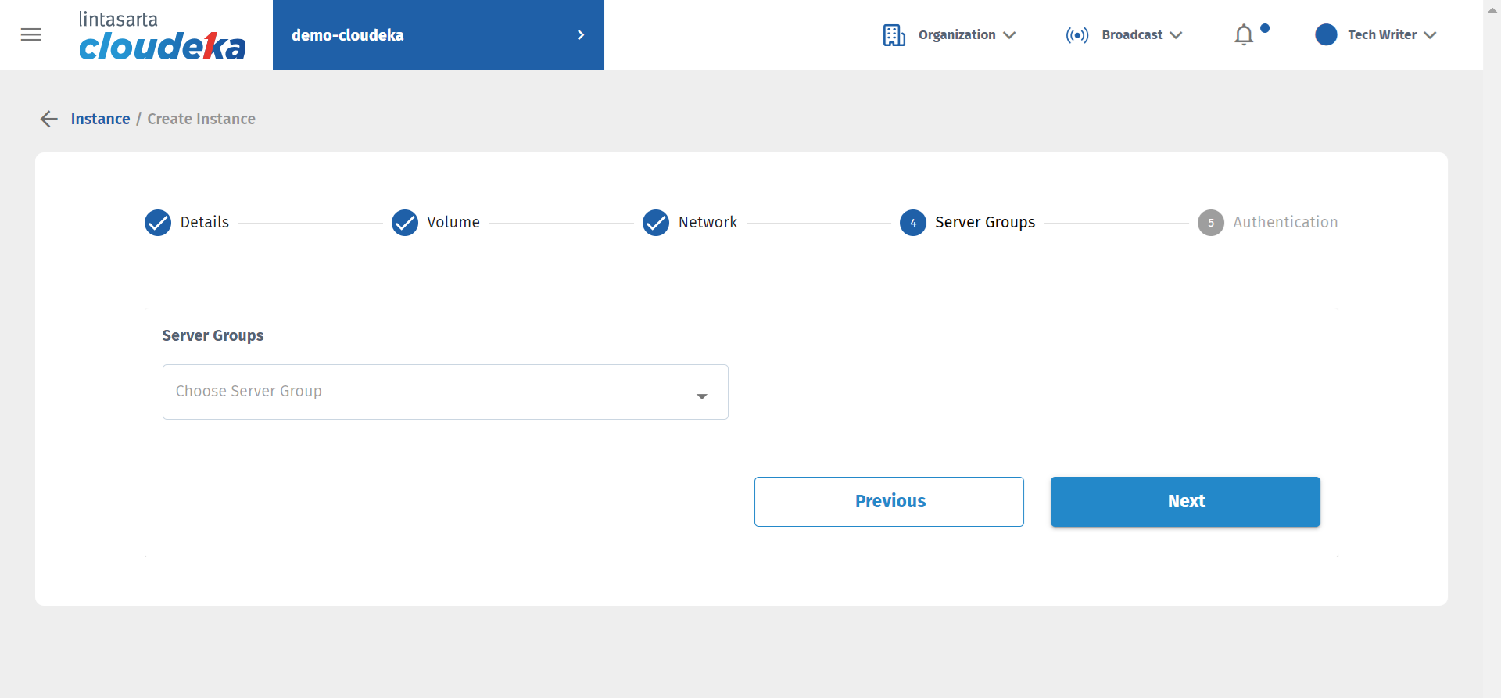
Task: Open the hamburger navigation menu
Action: pos(31,35)
